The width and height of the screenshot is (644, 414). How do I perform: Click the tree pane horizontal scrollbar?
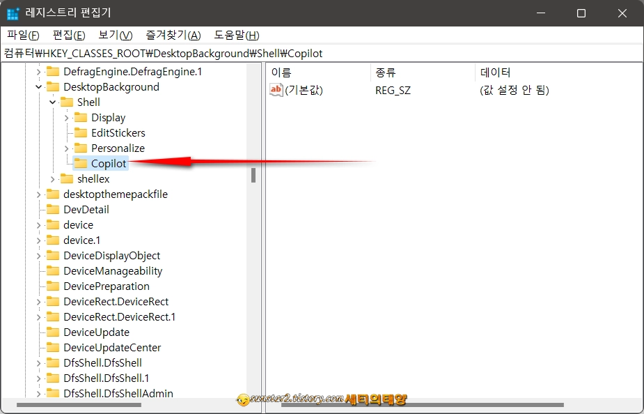click(x=79, y=405)
